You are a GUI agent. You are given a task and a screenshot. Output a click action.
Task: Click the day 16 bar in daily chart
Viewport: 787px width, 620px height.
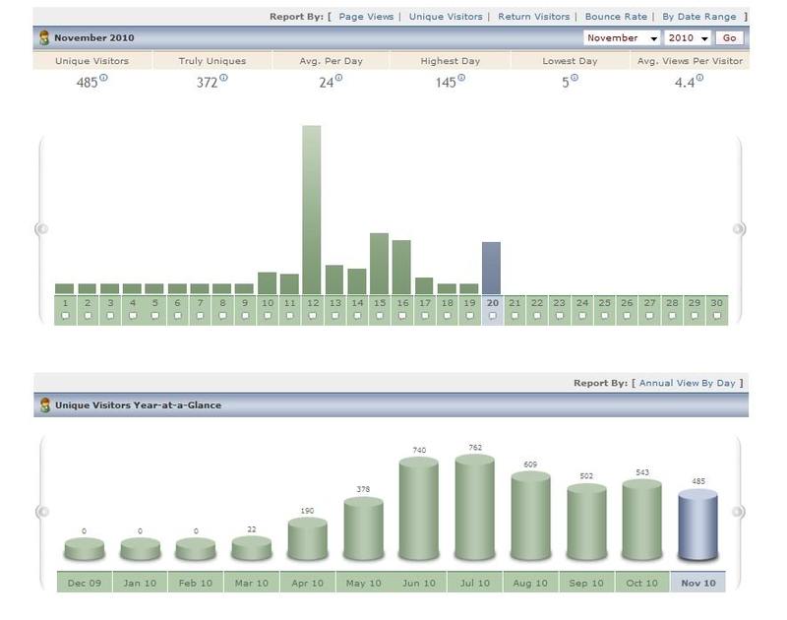pyautogui.click(x=401, y=267)
